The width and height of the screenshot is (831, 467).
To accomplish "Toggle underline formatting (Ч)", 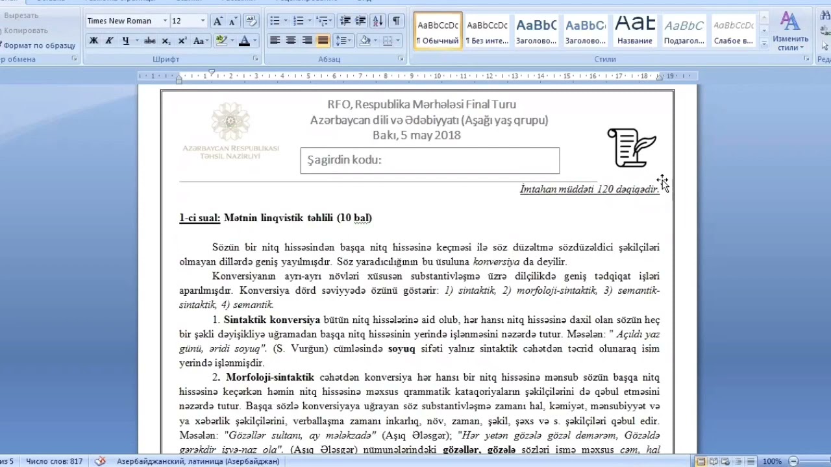I will click(x=125, y=41).
